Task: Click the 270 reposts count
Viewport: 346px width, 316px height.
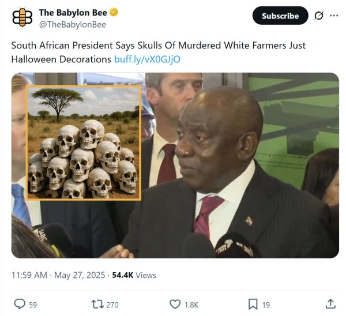Action: click(112, 304)
